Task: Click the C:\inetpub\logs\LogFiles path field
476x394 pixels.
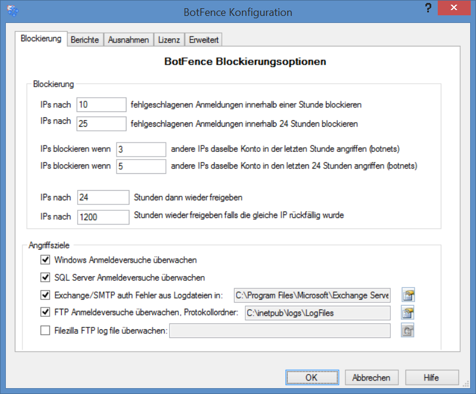Action: point(318,313)
